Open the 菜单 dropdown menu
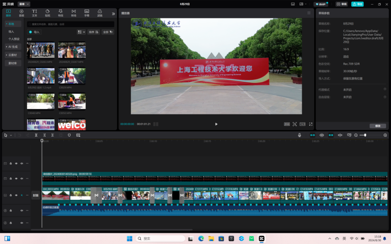The image size is (391, 244). [x=24, y=4]
